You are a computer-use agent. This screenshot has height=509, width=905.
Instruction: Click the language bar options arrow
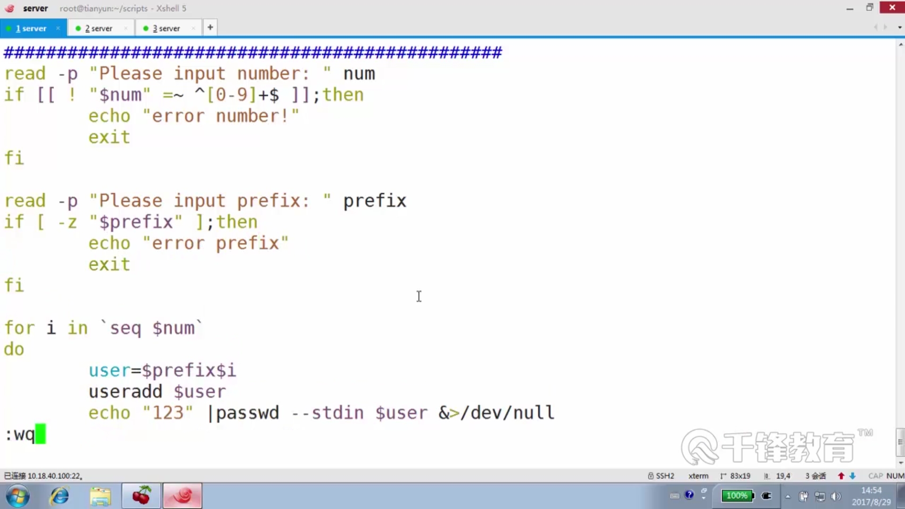704,498
